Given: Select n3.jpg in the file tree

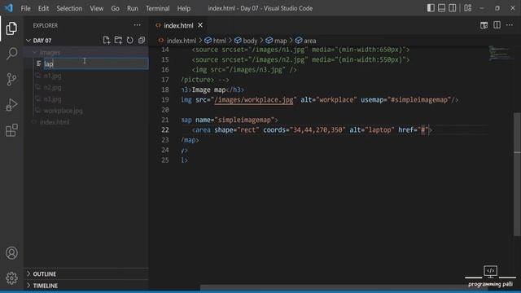Looking at the screenshot, I should [x=52, y=99].
